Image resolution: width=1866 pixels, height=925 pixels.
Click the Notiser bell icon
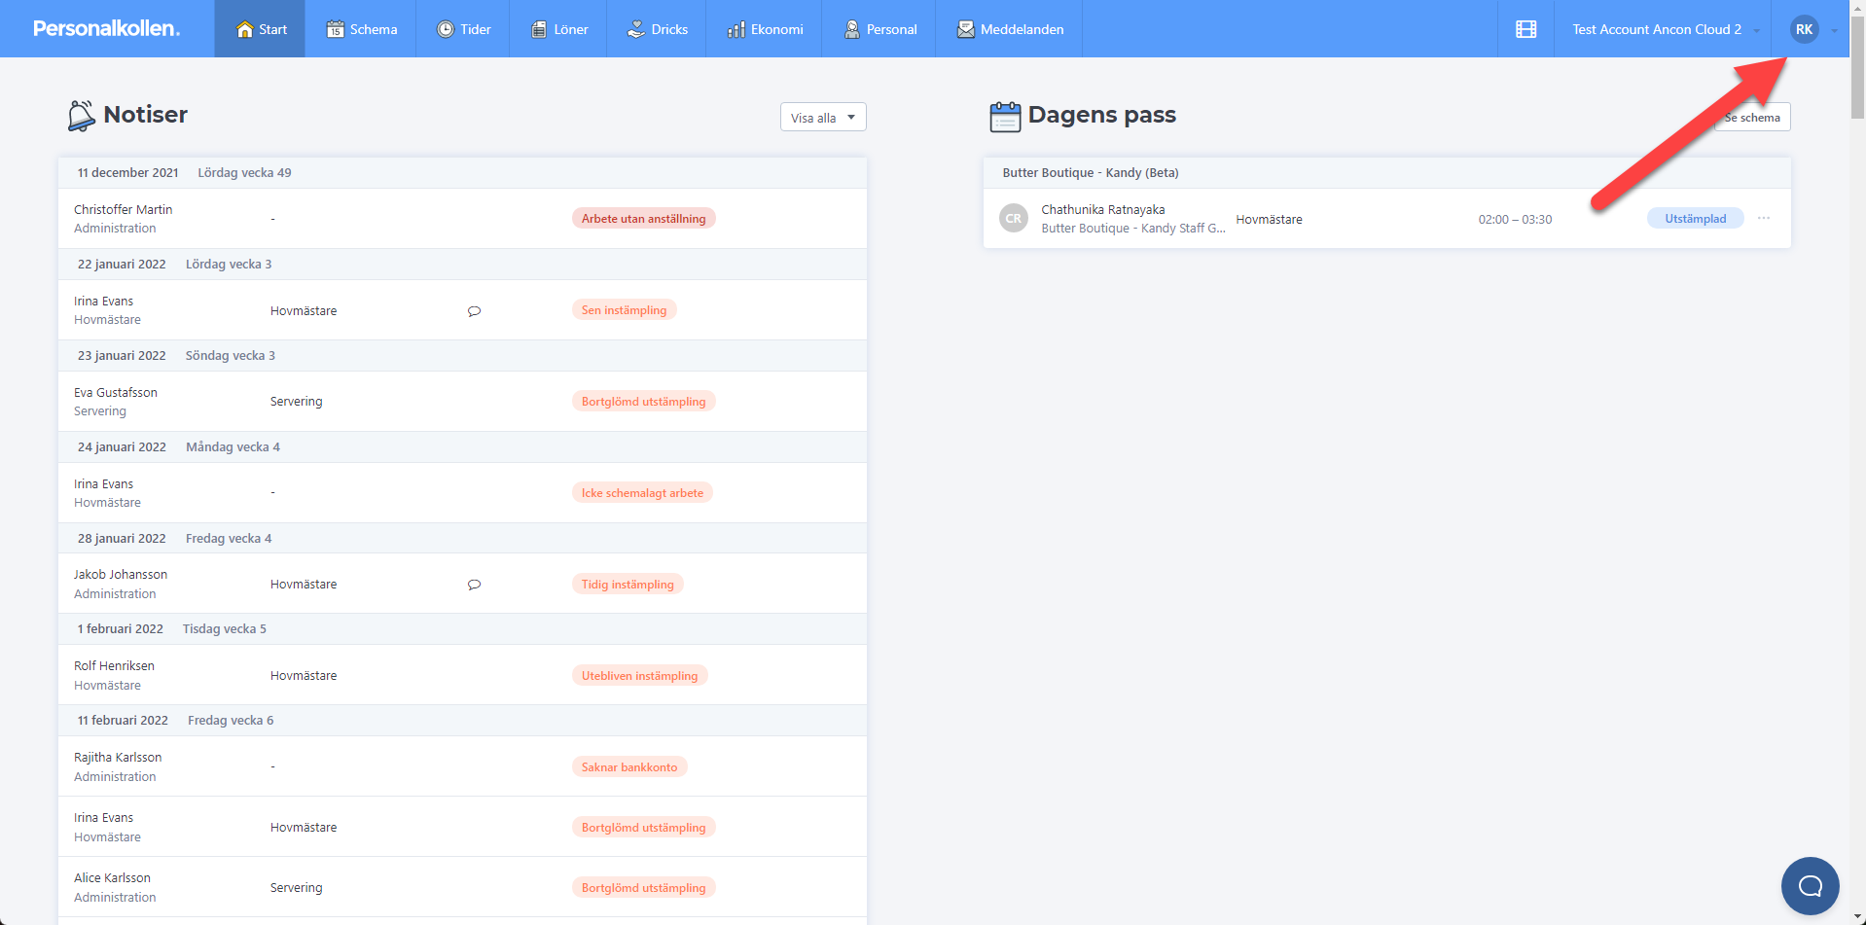point(81,116)
